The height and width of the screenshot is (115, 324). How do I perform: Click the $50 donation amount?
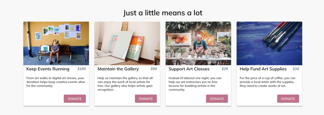click(x=154, y=69)
